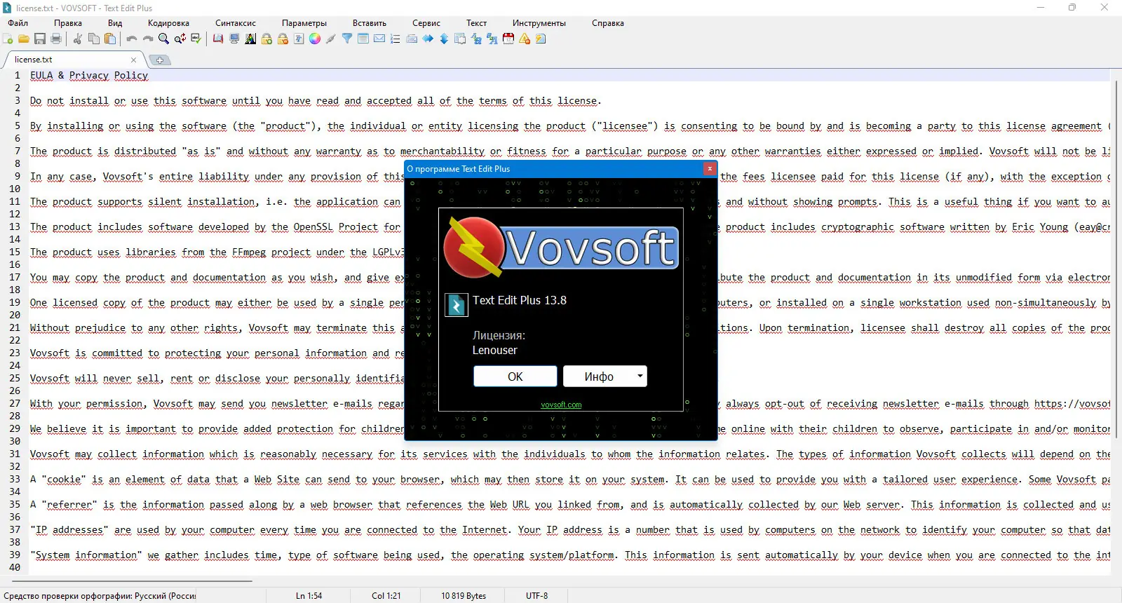Open the Вид menu
Screen dimensions: 1122x603
[x=115, y=23]
